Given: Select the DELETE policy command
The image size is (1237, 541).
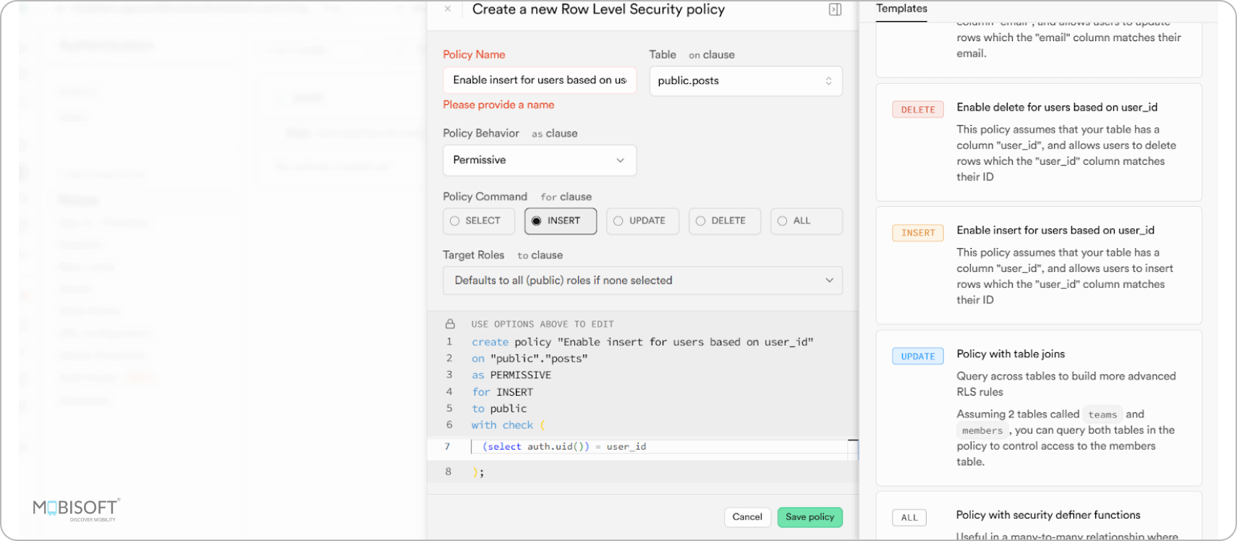Looking at the screenshot, I should click(x=725, y=221).
